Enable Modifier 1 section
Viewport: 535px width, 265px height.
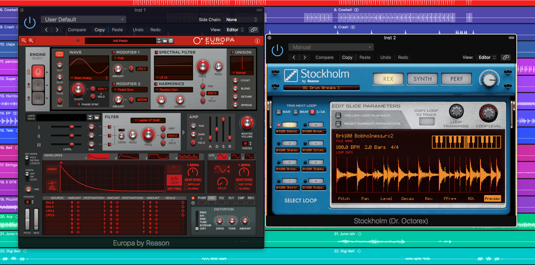pos(114,52)
